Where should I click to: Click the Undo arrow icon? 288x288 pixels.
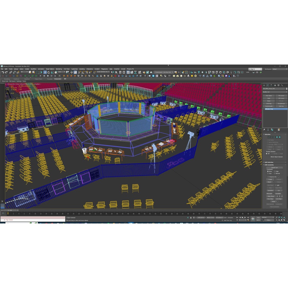point(3,72)
